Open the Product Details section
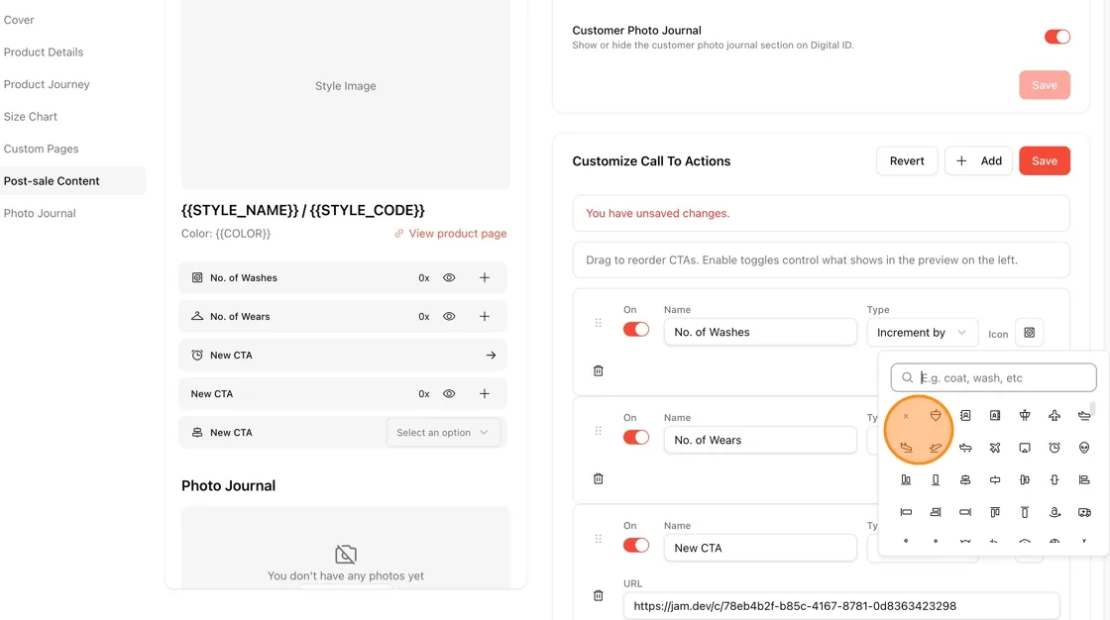1110x620 pixels. (x=44, y=52)
